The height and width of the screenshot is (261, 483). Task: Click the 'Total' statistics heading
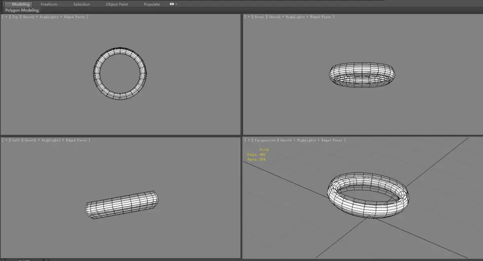point(264,149)
